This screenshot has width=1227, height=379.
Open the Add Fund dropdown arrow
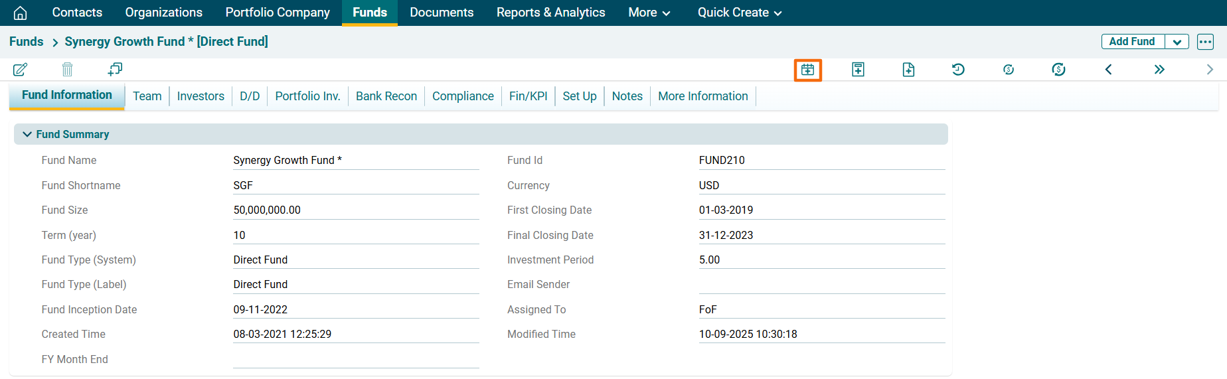1177,42
